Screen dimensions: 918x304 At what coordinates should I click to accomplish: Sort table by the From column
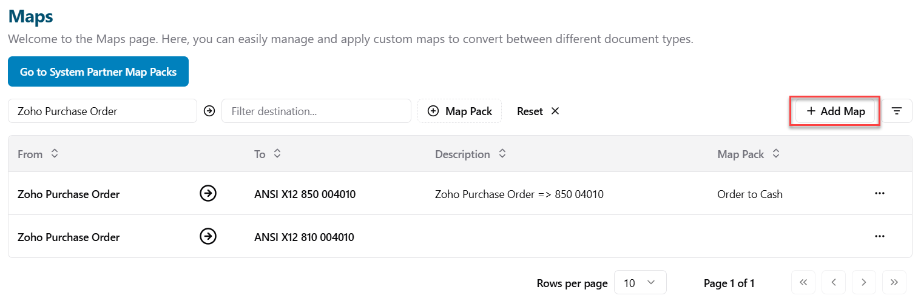click(55, 154)
